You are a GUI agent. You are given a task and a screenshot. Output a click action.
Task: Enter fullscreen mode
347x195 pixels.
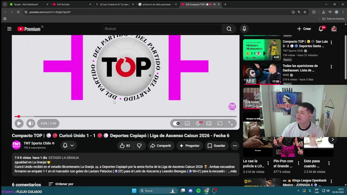point(230,123)
